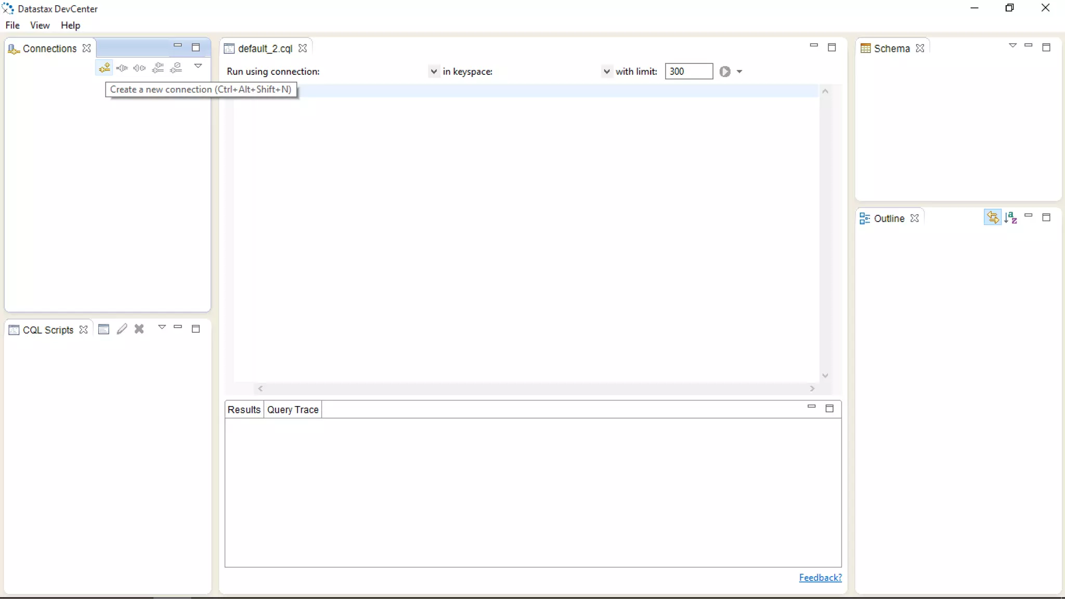
Task: Click the delete connection icon in Connections toolbar
Action: tap(176, 68)
